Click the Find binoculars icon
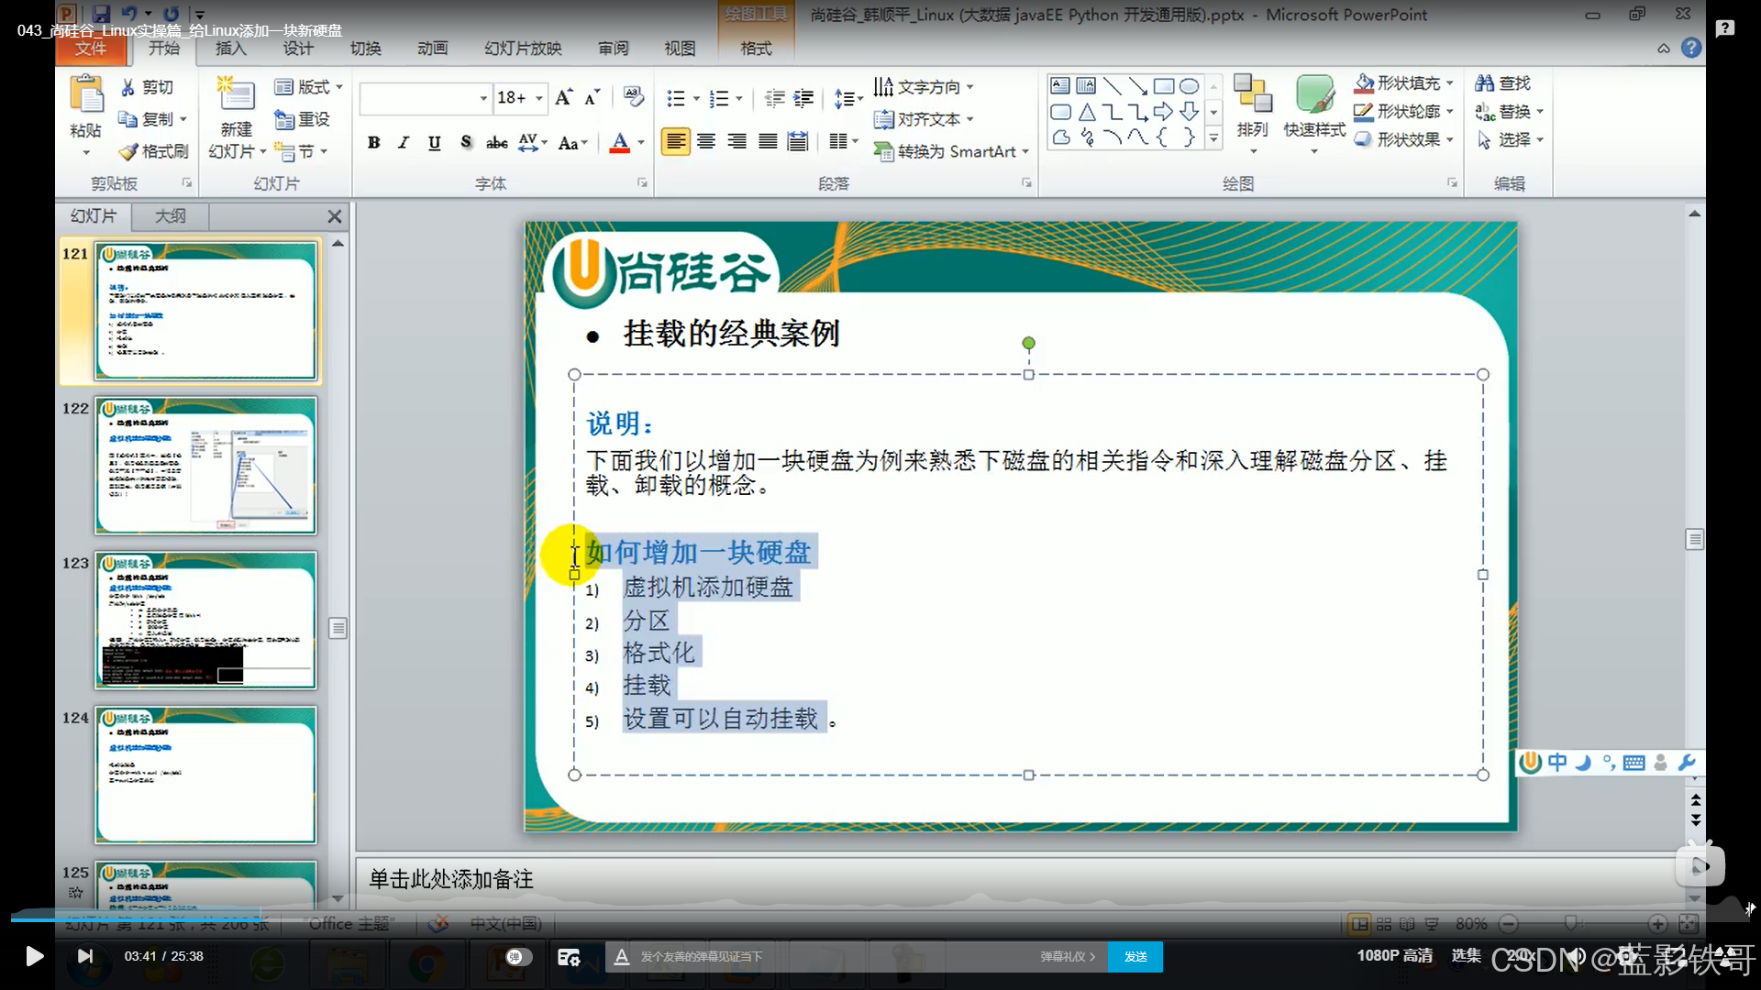 coord(1485,83)
